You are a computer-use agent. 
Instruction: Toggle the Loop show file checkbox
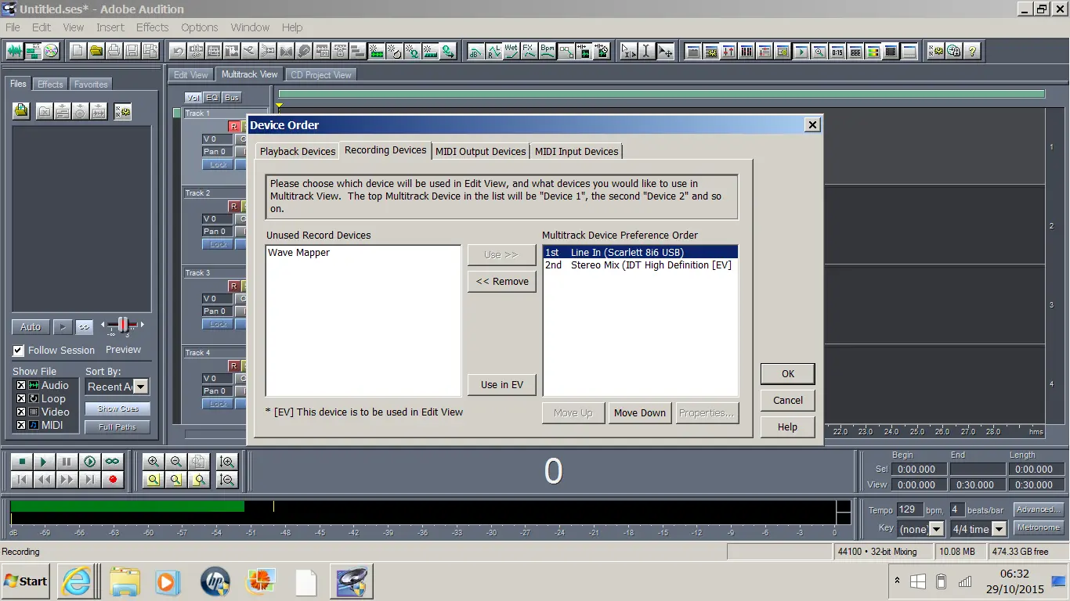[x=21, y=398]
